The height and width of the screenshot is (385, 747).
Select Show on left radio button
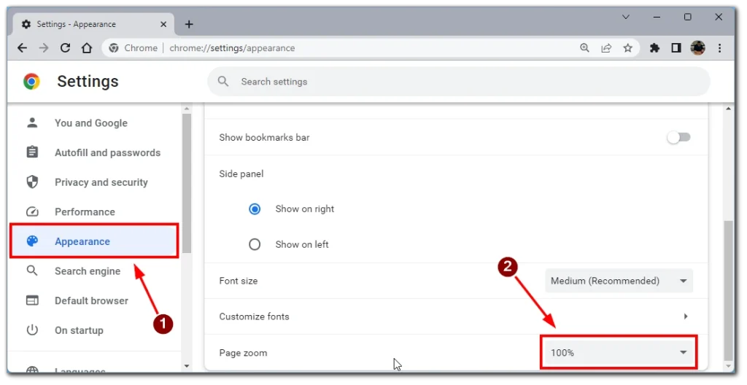pos(255,244)
